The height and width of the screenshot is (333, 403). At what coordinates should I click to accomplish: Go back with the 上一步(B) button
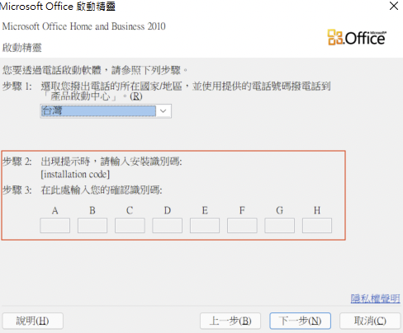[x=230, y=321]
